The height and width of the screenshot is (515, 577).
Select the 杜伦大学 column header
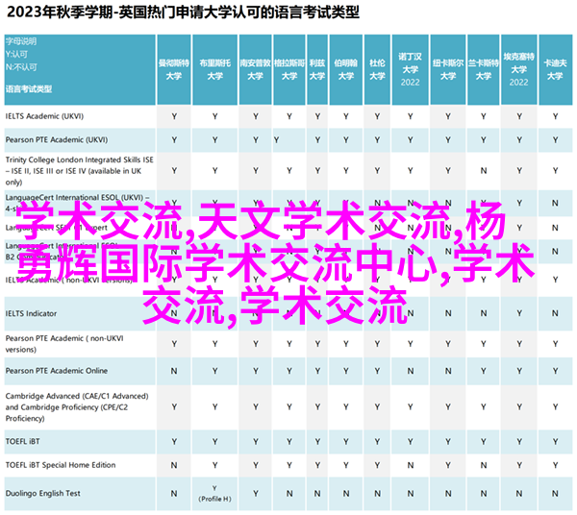pyautogui.click(x=377, y=69)
